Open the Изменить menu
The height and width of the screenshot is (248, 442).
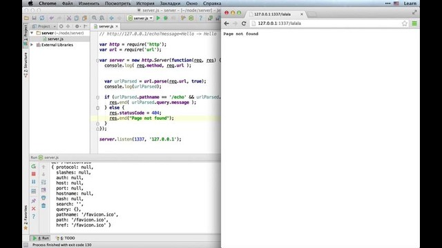tap(89, 3)
